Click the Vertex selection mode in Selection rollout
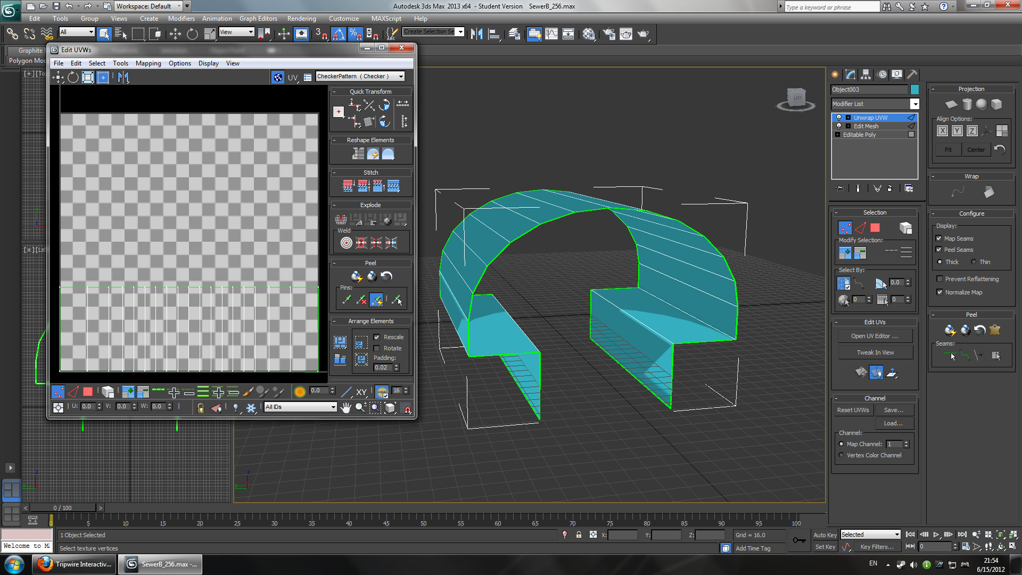 845,228
